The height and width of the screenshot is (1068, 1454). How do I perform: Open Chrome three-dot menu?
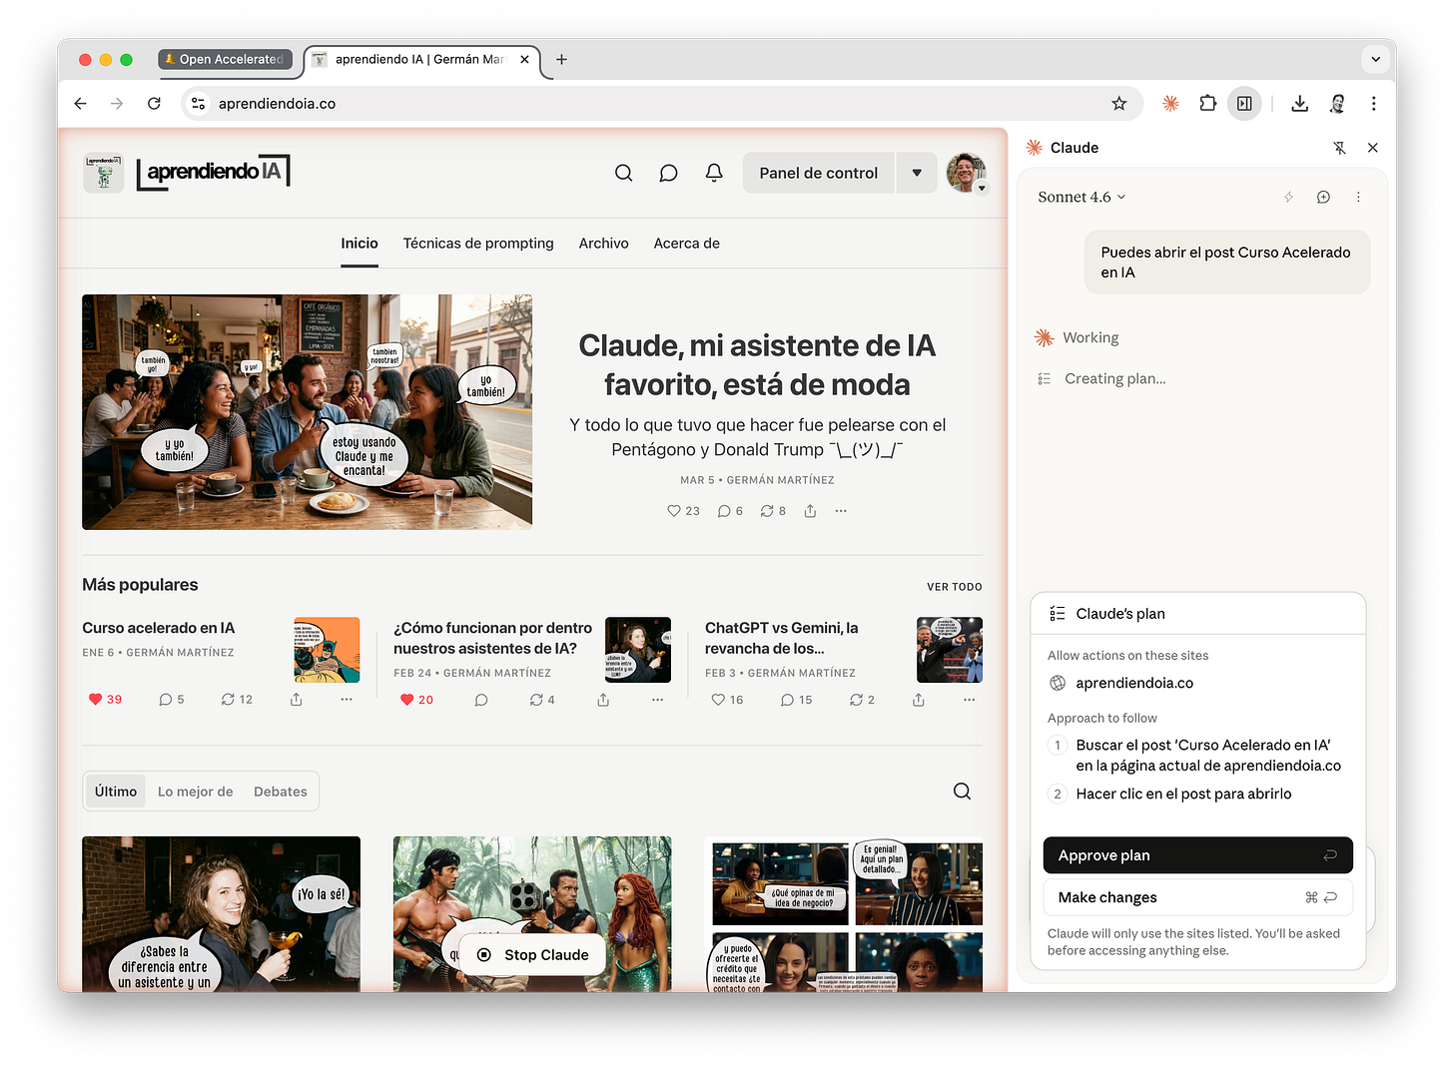point(1374,103)
